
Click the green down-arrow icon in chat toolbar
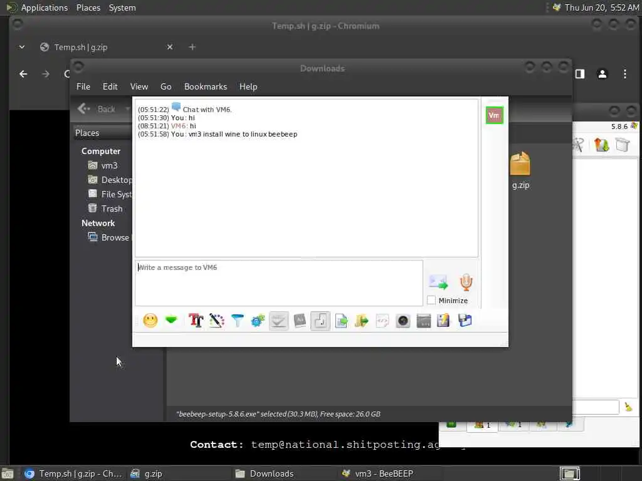pyautogui.click(x=171, y=320)
